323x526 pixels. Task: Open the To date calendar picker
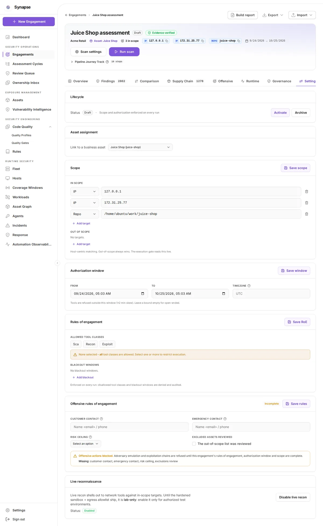(224, 293)
